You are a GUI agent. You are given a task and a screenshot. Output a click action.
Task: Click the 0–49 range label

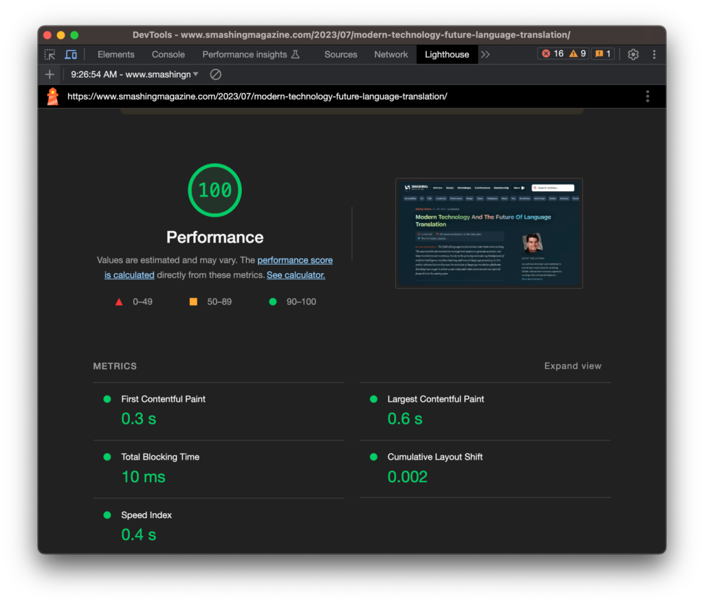click(x=142, y=301)
